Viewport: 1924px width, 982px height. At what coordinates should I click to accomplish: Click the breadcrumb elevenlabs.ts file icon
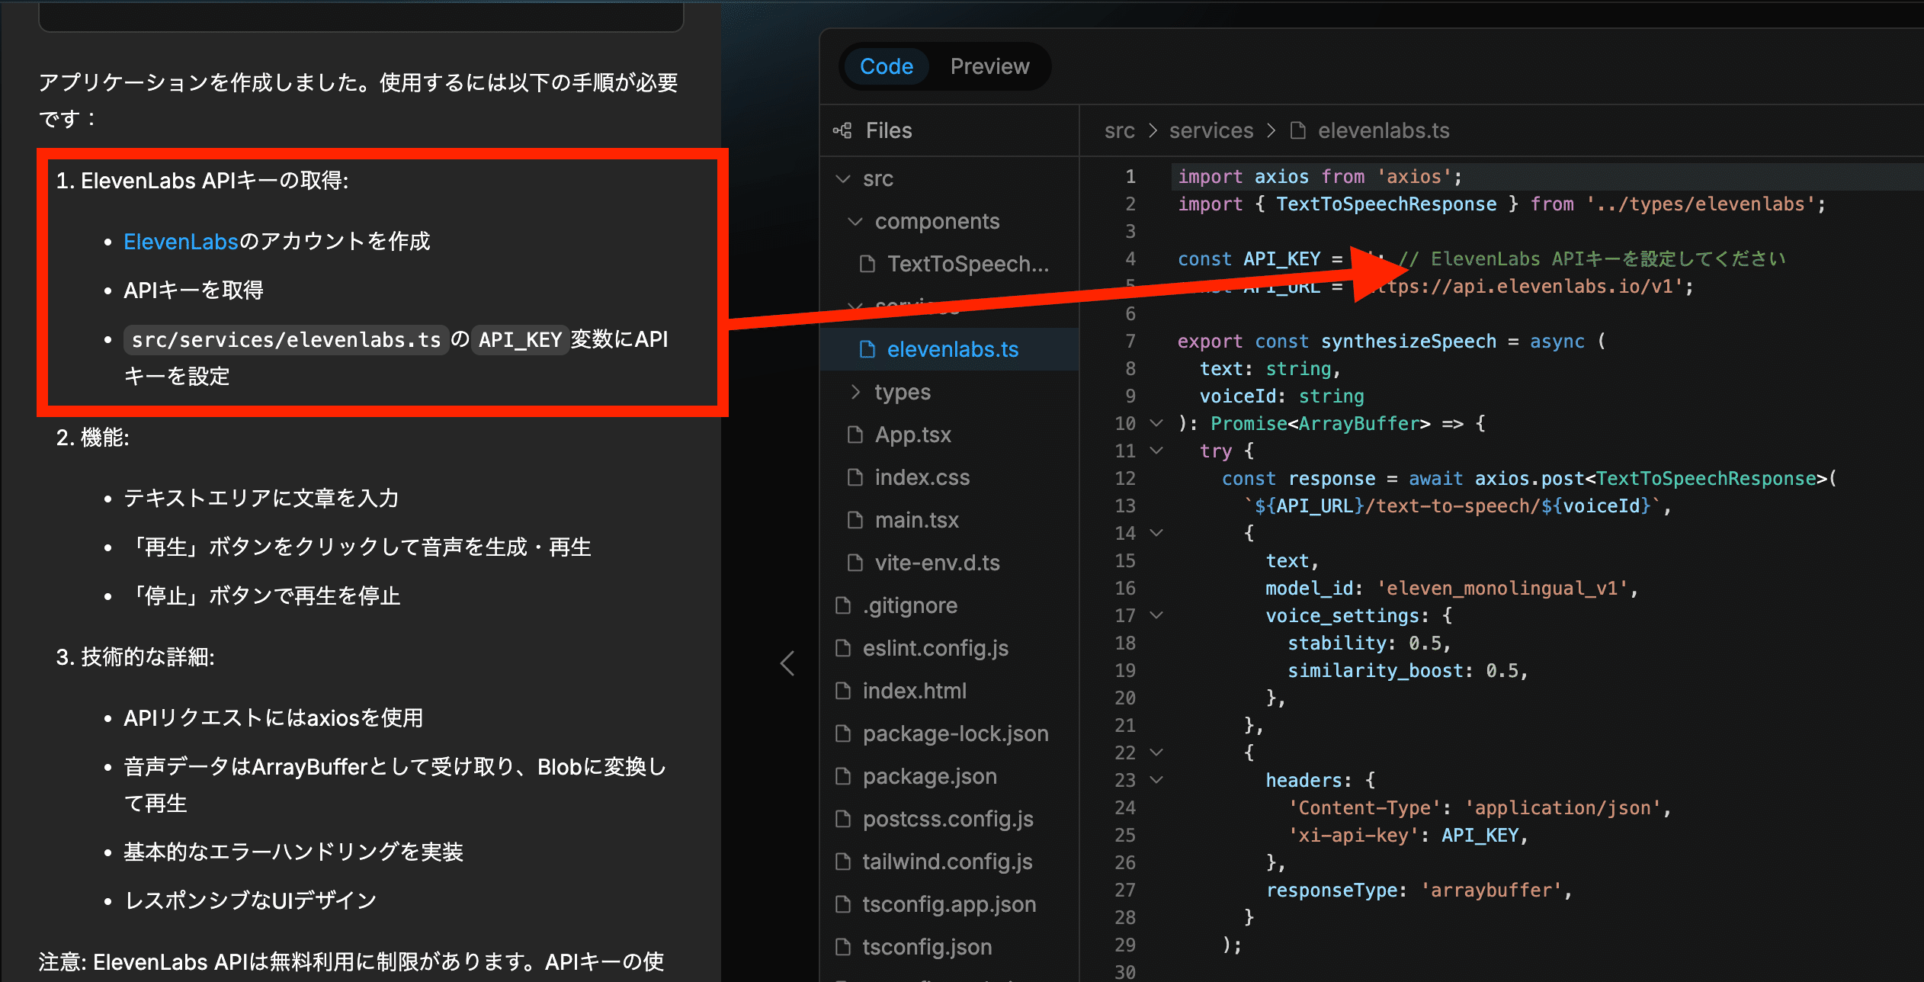[1297, 130]
